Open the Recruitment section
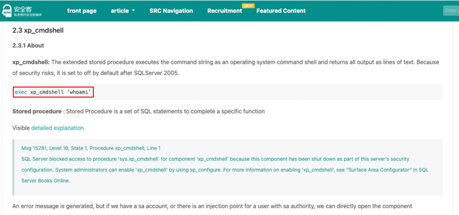The width and height of the screenshot is (459, 215). (224, 11)
